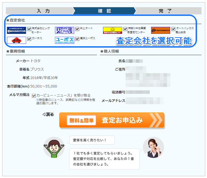Click the operator woman photo
This screenshot has width=207, height=178.
[154, 147]
